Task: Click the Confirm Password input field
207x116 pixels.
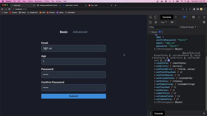Action: [x=73, y=88]
